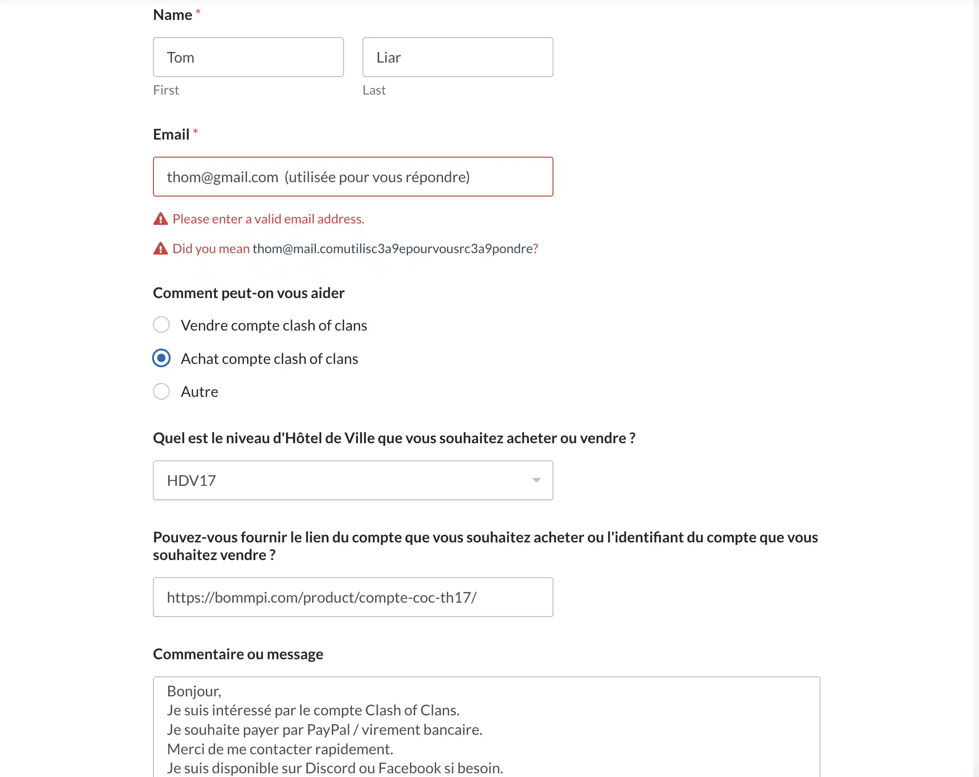Click into the Email input field
Viewport: 979px width, 777px height.
(x=353, y=177)
